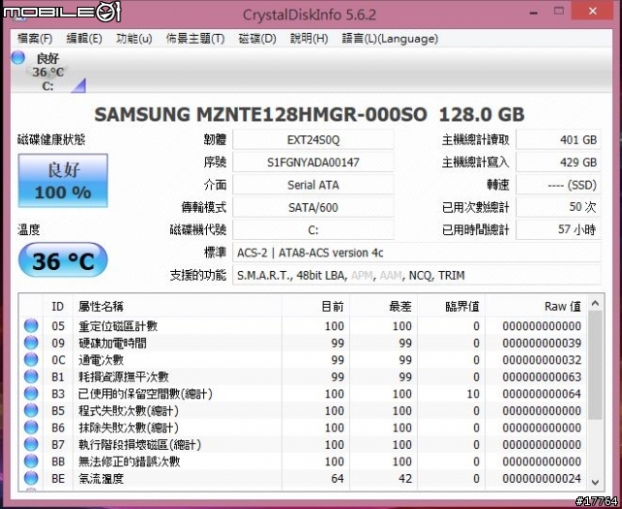The image size is (622, 509).
Task: Click the 屬性名稱 column header
Action: pos(177,306)
